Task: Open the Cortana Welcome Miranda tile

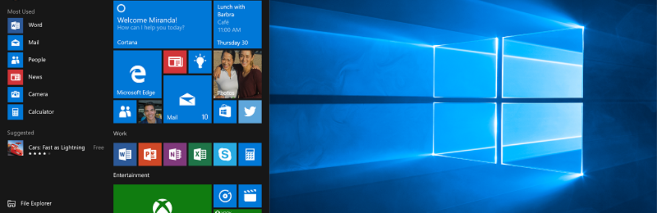Action: click(x=162, y=24)
